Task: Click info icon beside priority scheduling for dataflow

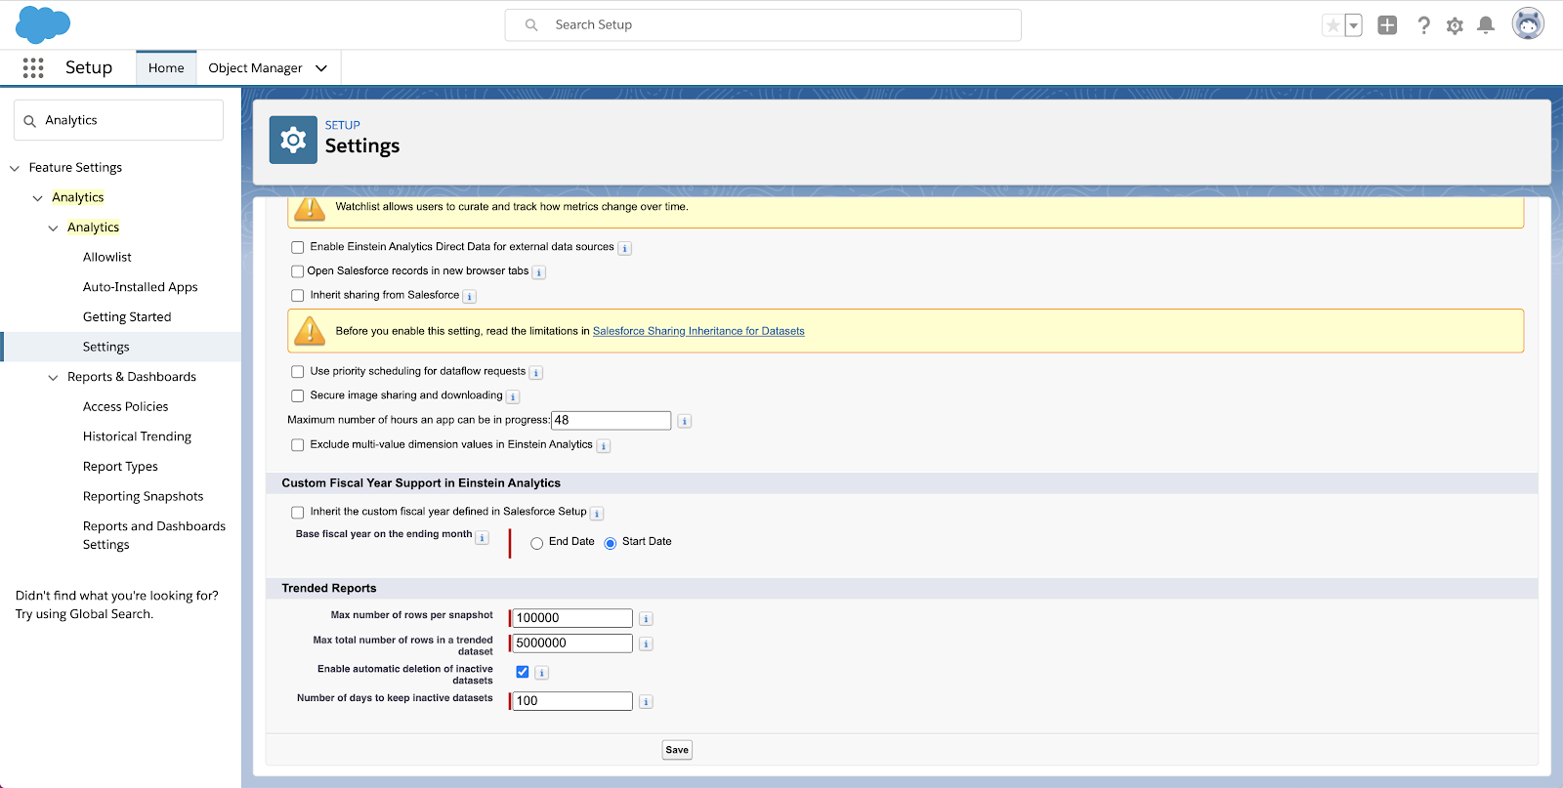Action: pos(536,372)
